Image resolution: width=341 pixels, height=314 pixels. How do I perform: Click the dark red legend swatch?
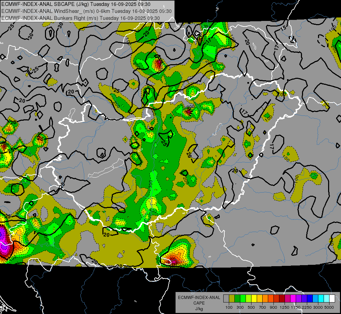282,298
